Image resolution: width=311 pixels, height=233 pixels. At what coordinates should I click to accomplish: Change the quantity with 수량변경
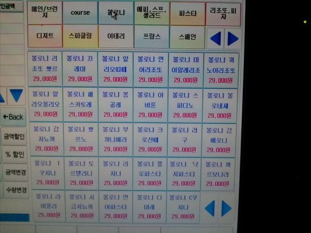[16, 190]
